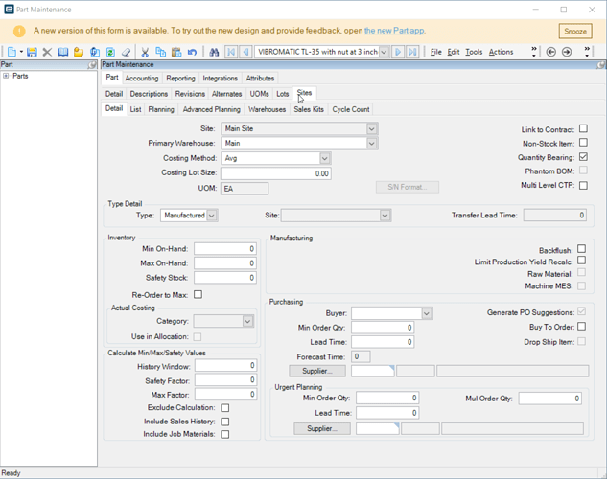Switch to the Cycle Count tab

click(351, 109)
